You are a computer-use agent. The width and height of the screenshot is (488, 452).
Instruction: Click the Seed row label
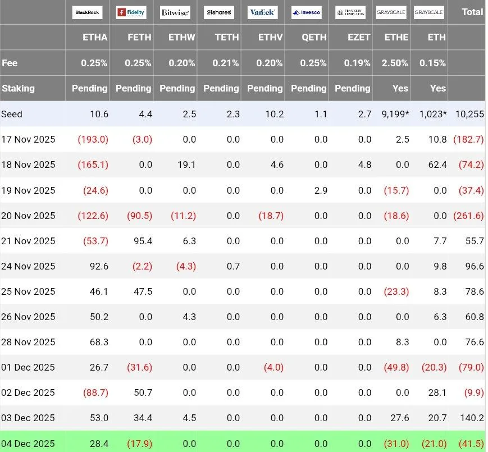click(12, 114)
